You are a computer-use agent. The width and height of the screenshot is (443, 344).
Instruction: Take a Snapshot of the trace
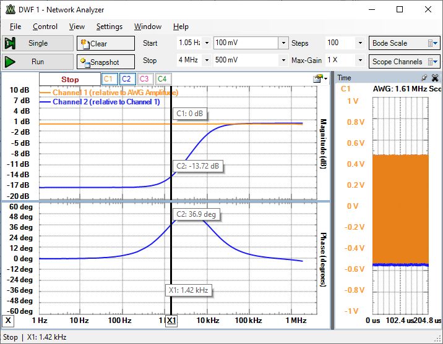click(x=105, y=62)
